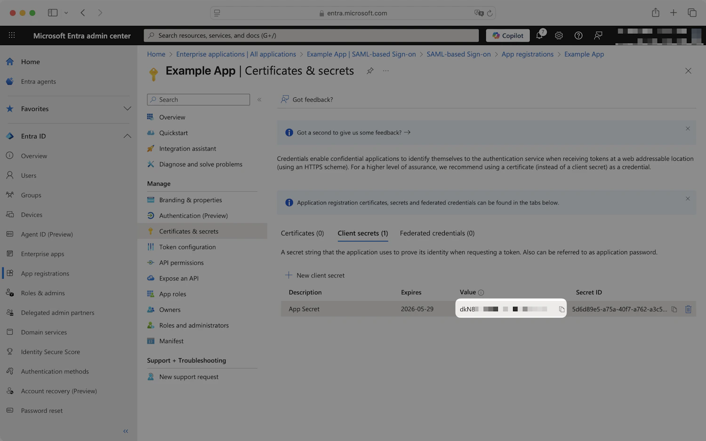The image size is (706, 441).
Task: Click the Enterprise applications | All applications breadcrumb
Action: click(236, 54)
